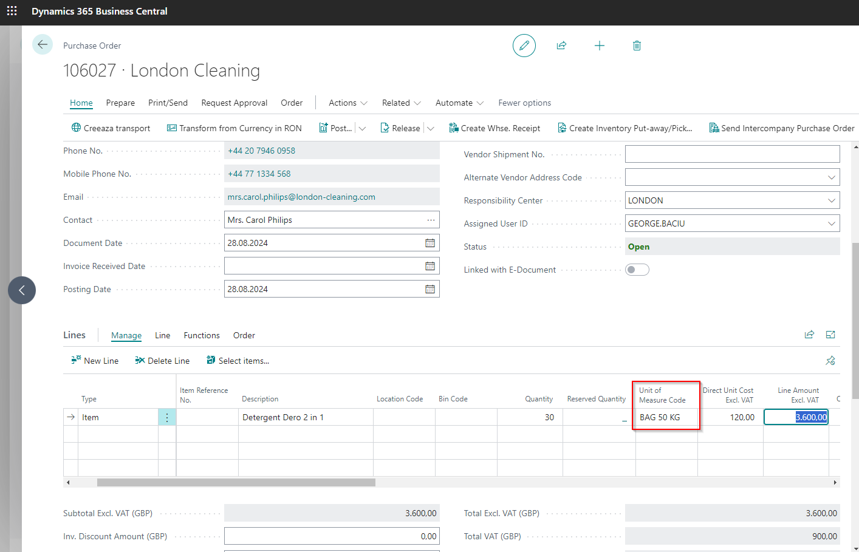This screenshot has height=552, width=859.
Task: Click the share icon in header
Action: click(x=562, y=46)
